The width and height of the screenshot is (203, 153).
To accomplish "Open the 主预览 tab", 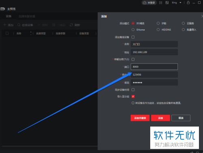I will pyautogui.click(x=11, y=9).
